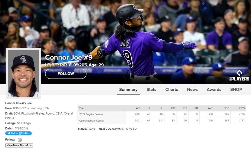Click the OBP column header
The height and width of the screenshot is (151, 251).
coord(226,108)
